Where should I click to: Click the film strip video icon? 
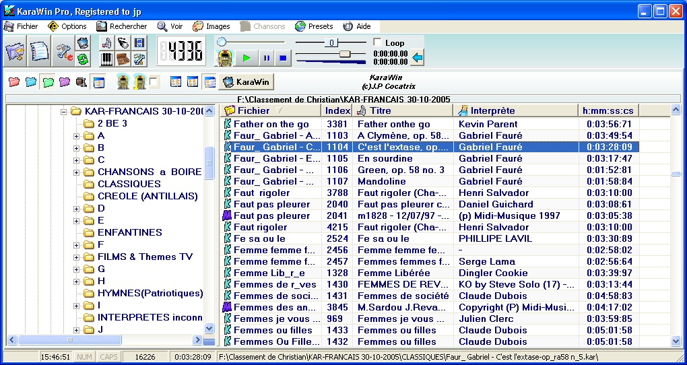(x=139, y=43)
